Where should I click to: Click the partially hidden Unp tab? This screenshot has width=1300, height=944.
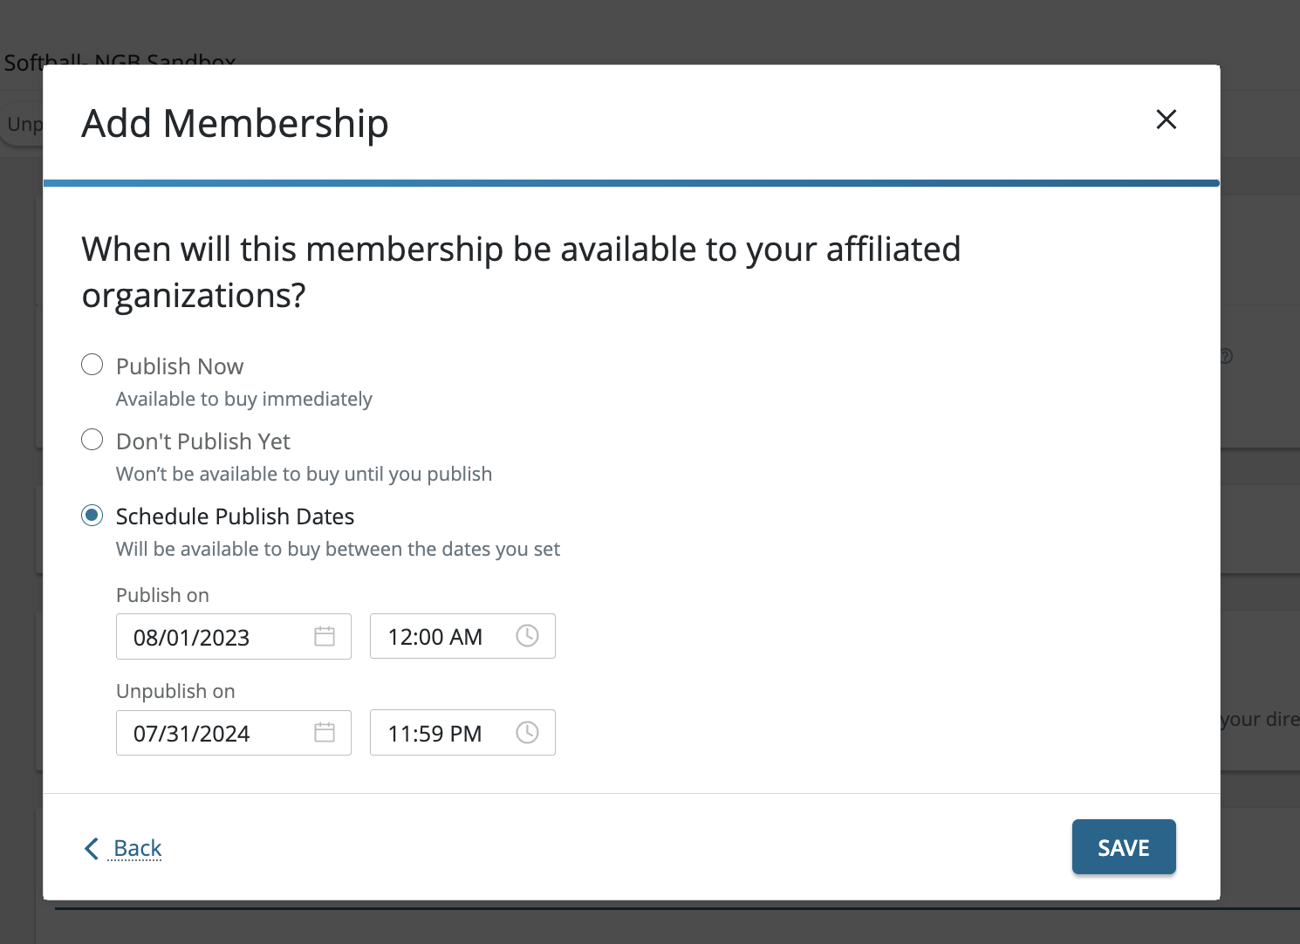22,125
